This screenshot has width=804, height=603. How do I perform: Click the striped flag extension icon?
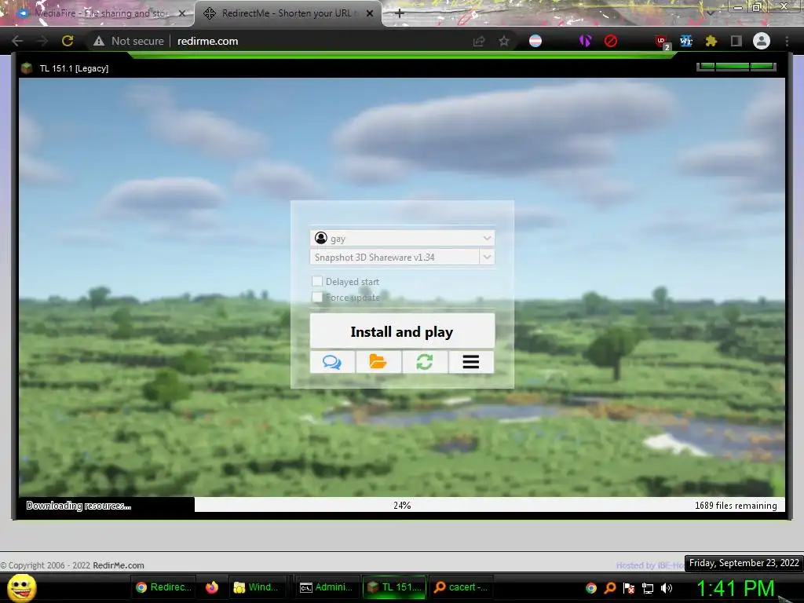[535, 41]
